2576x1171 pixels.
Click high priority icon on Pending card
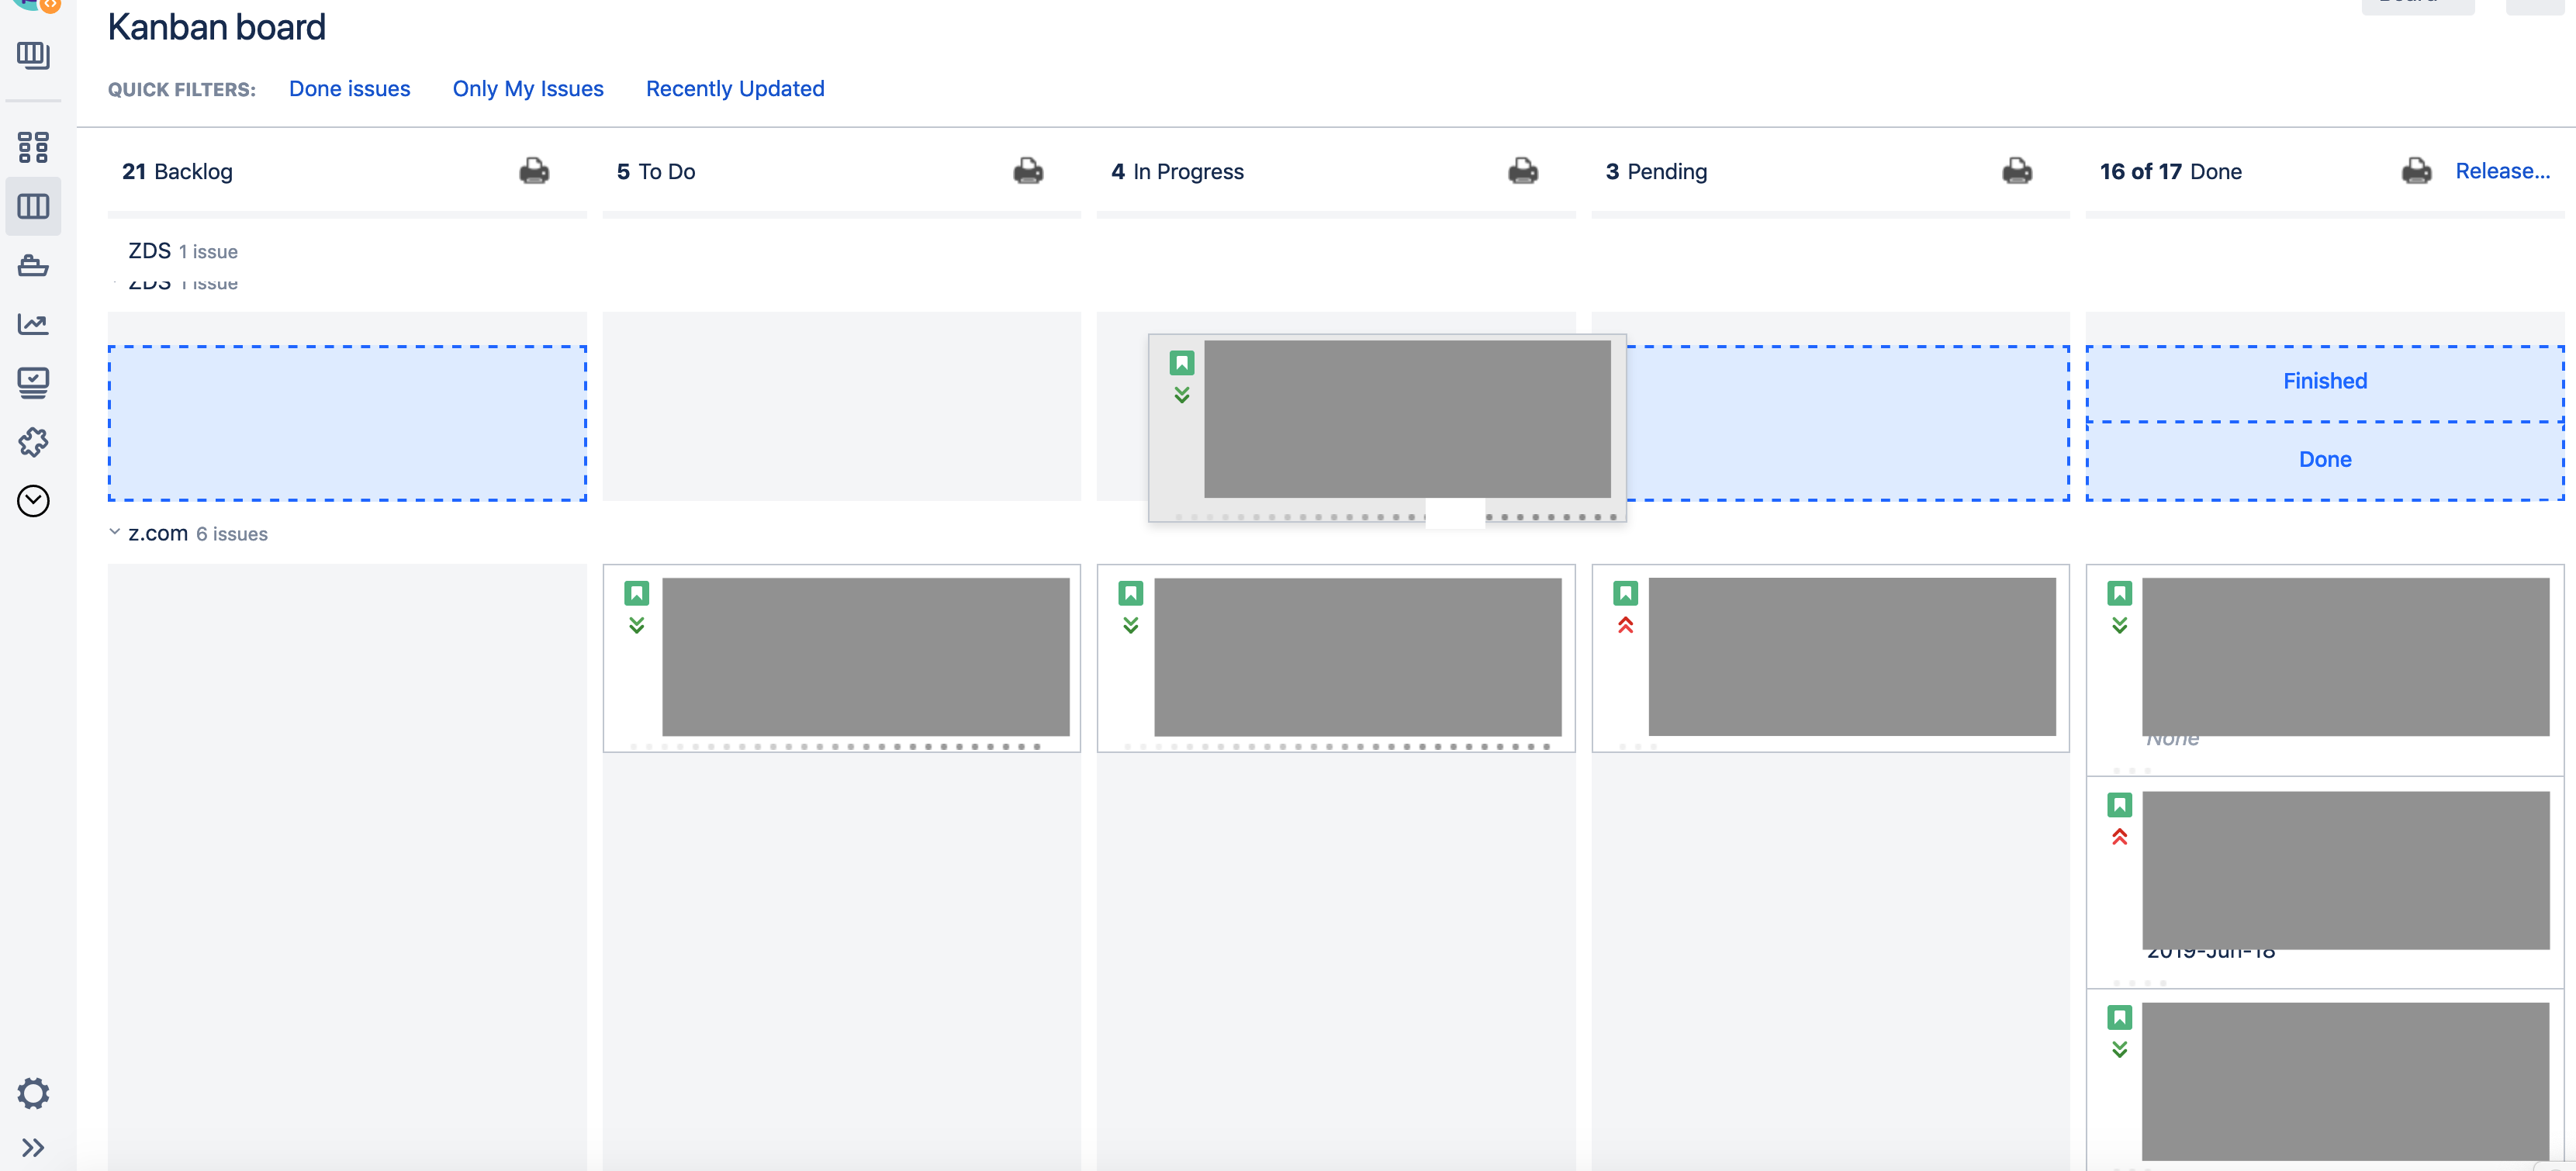pyautogui.click(x=1625, y=625)
